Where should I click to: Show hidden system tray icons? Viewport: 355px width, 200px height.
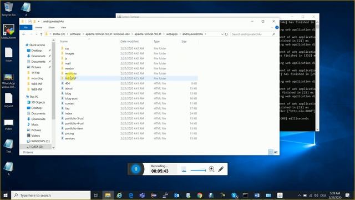[300, 195]
